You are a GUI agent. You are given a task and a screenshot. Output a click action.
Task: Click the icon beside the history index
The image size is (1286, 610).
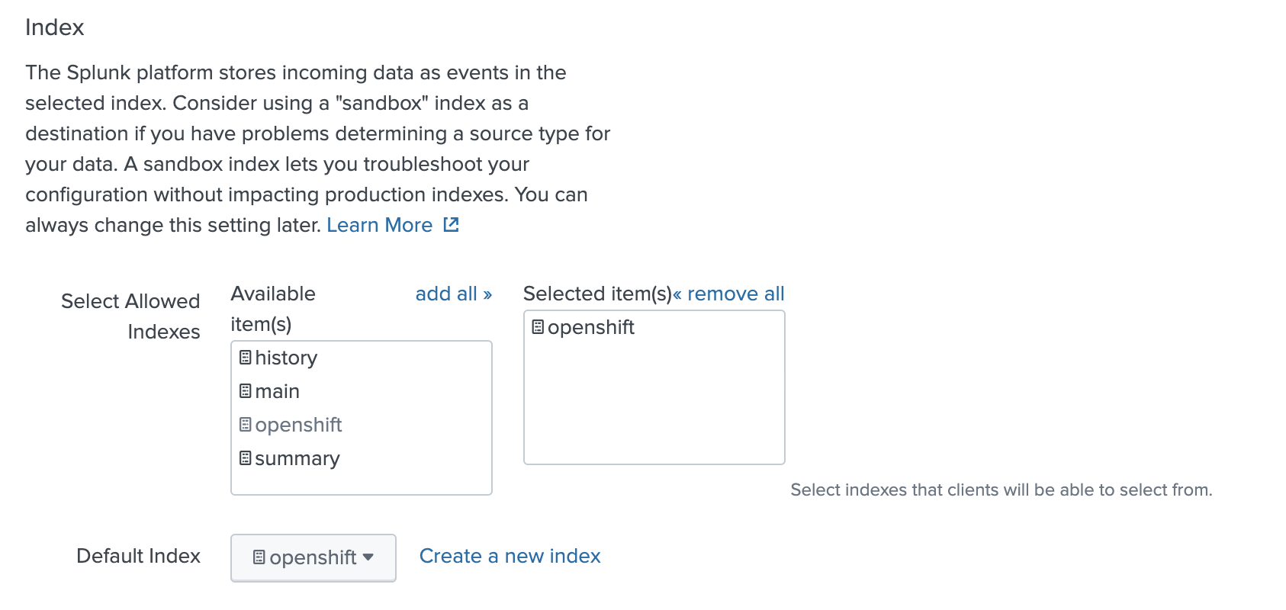tap(245, 358)
